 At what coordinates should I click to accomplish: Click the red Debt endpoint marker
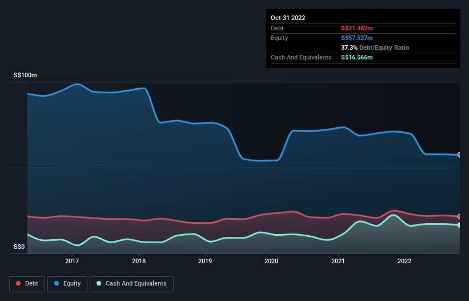point(459,216)
